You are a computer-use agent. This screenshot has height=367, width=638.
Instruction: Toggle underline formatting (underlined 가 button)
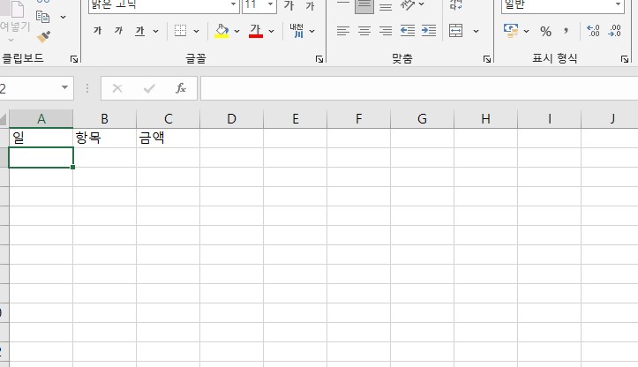pyautogui.click(x=140, y=31)
